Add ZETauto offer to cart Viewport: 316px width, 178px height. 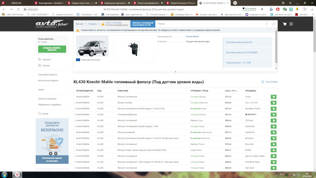coord(273,121)
